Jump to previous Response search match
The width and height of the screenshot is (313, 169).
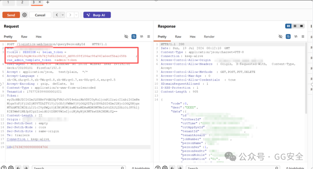click(x=172, y=168)
